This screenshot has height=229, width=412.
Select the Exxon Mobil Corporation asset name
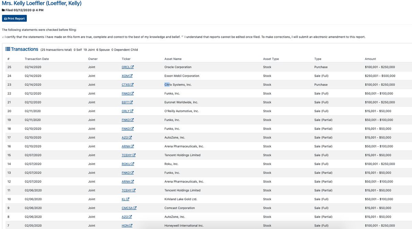(182, 76)
